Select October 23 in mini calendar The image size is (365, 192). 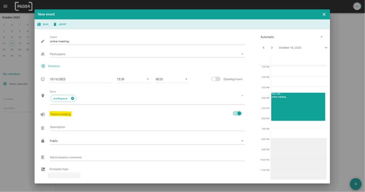[x=12, y=50]
